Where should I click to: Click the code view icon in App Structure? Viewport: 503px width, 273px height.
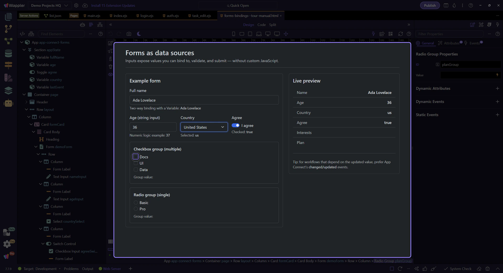(x=22, y=34)
